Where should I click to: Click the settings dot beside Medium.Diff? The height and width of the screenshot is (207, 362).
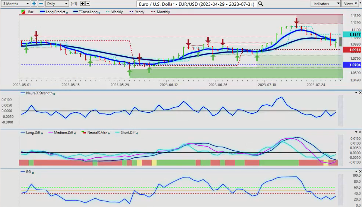[x=75, y=133]
